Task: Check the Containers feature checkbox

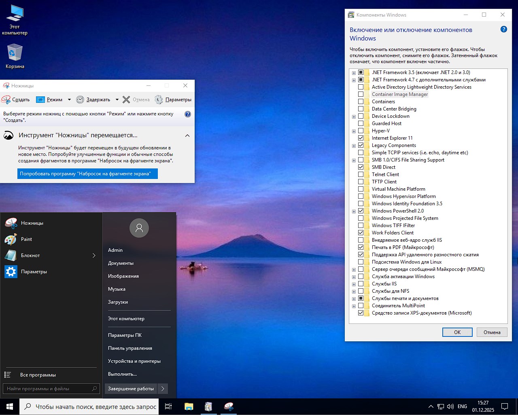Action: coord(361,101)
